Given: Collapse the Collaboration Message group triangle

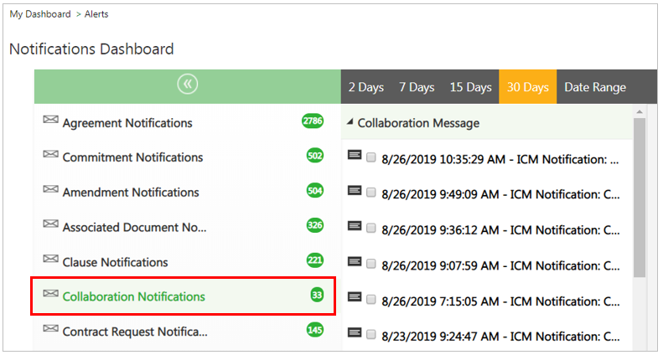Looking at the screenshot, I should pos(350,123).
